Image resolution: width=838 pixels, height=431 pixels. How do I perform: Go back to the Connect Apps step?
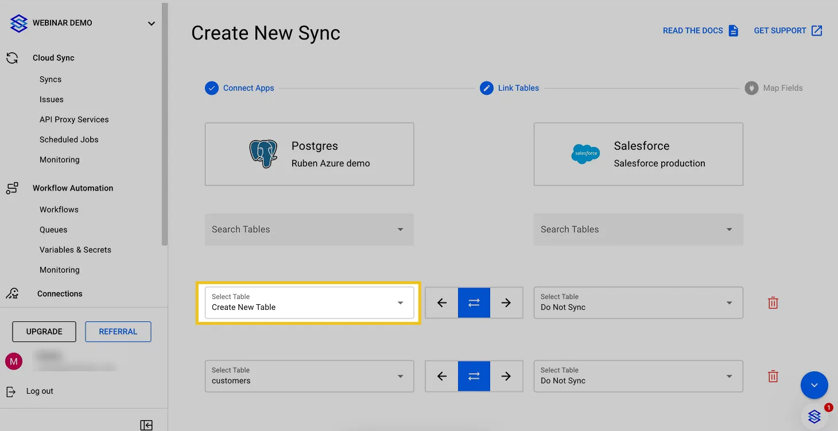pyautogui.click(x=239, y=88)
